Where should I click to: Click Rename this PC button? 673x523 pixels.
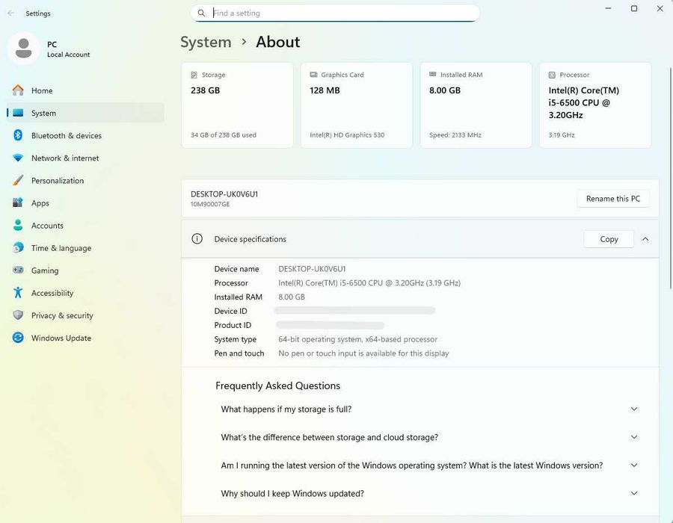(613, 199)
